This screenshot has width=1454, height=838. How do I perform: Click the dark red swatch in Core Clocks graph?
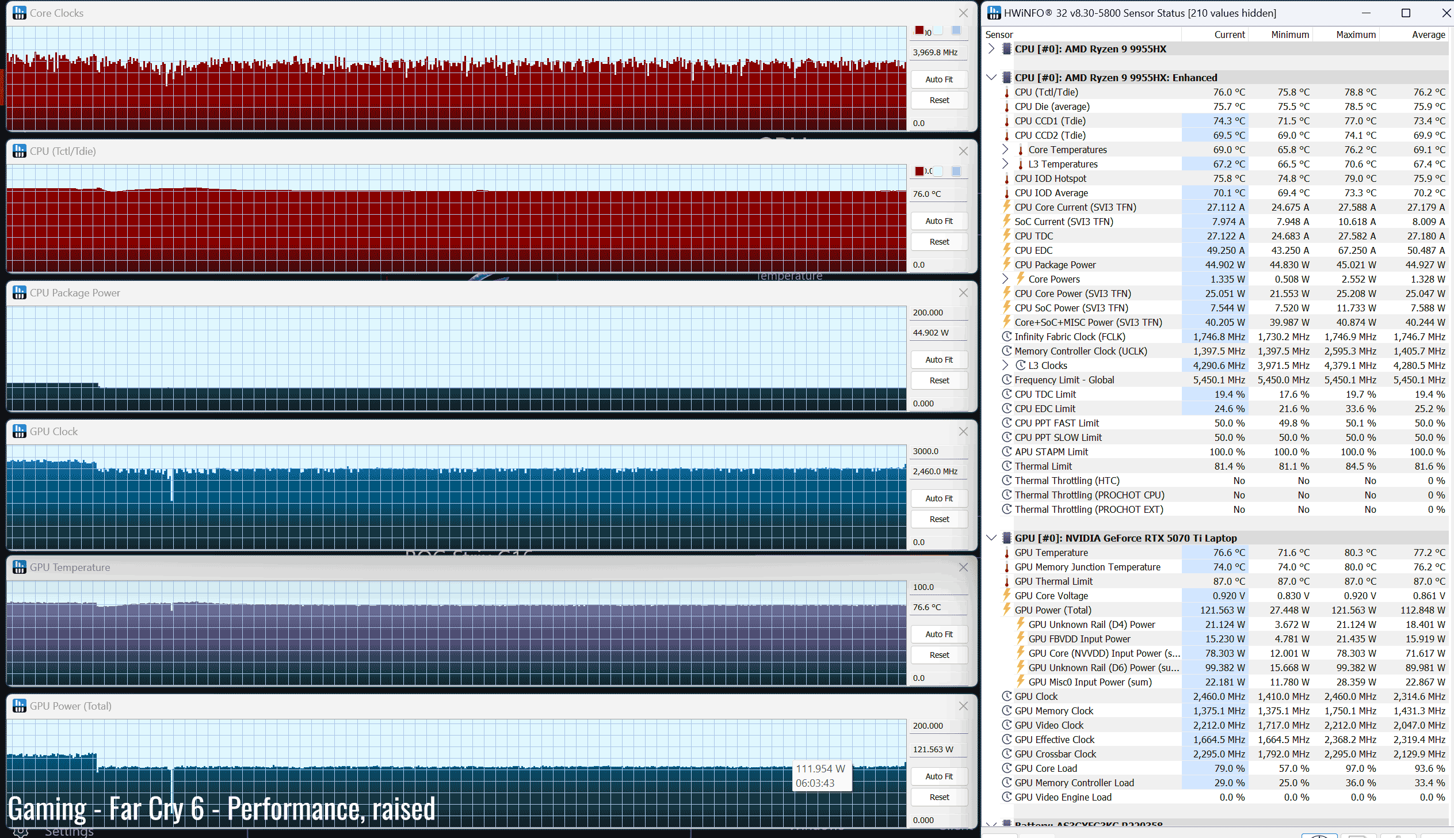coord(919,31)
